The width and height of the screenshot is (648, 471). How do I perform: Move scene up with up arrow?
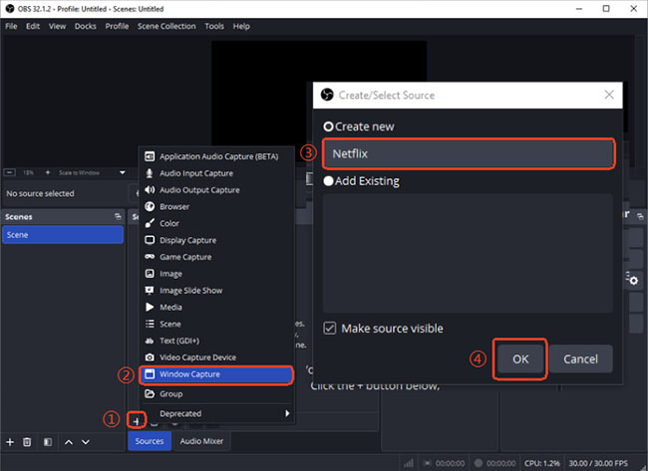coord(69,442)
